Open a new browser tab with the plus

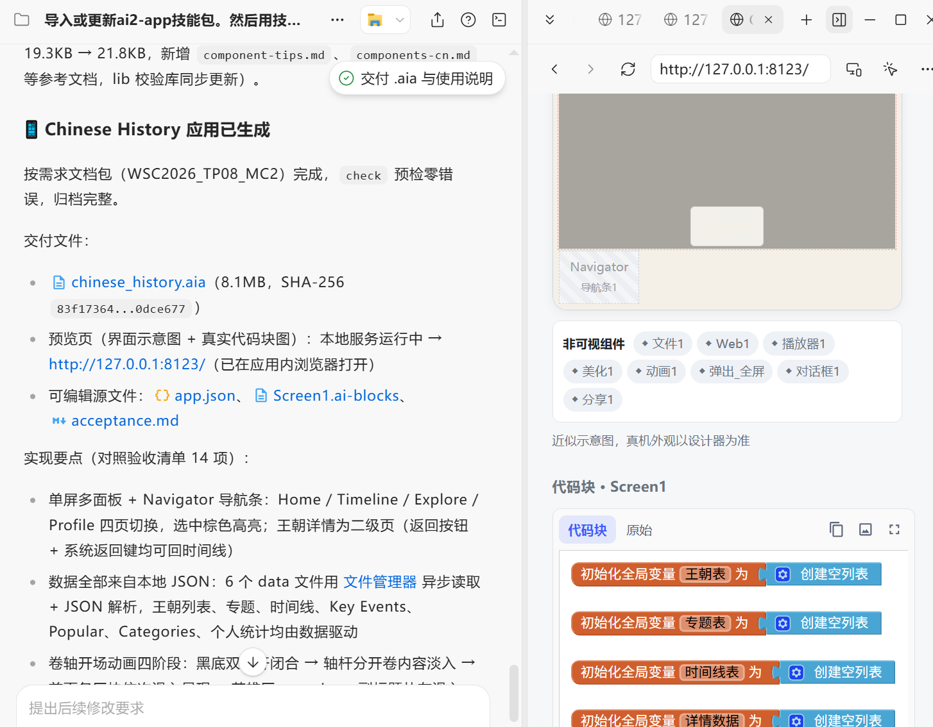tap(807, 20)
